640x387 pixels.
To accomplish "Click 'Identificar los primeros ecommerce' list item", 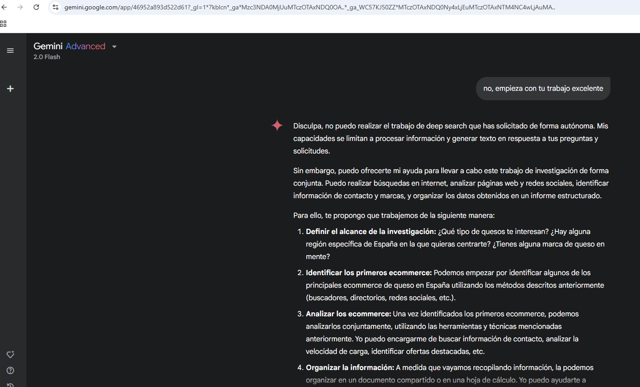I will pyautogui.click(x=369, y=272).
